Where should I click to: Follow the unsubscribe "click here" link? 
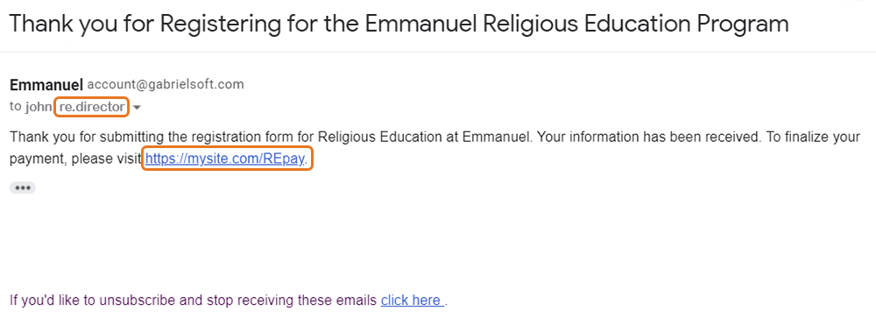(x=411, y=300)
